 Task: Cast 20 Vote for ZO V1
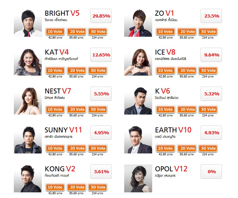point(188,31)
